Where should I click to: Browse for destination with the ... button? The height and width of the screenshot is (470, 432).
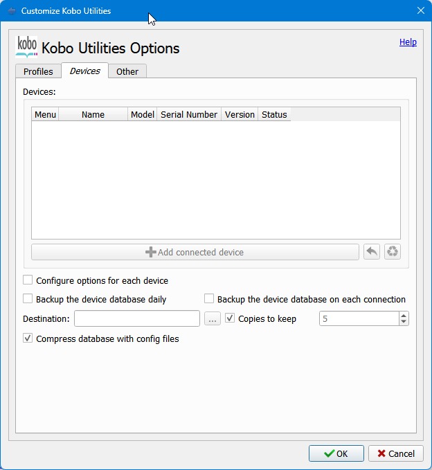coord(213,318)
